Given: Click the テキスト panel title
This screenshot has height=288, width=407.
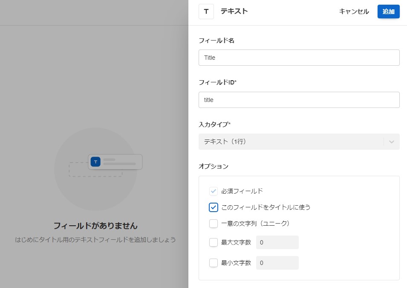Looking at the screenshot, I should pyautogui.click(x=234, y=11).
